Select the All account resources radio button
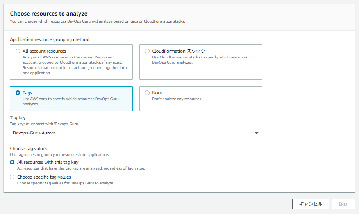Screen dimensions: 359x214 [x=18, y=51]
